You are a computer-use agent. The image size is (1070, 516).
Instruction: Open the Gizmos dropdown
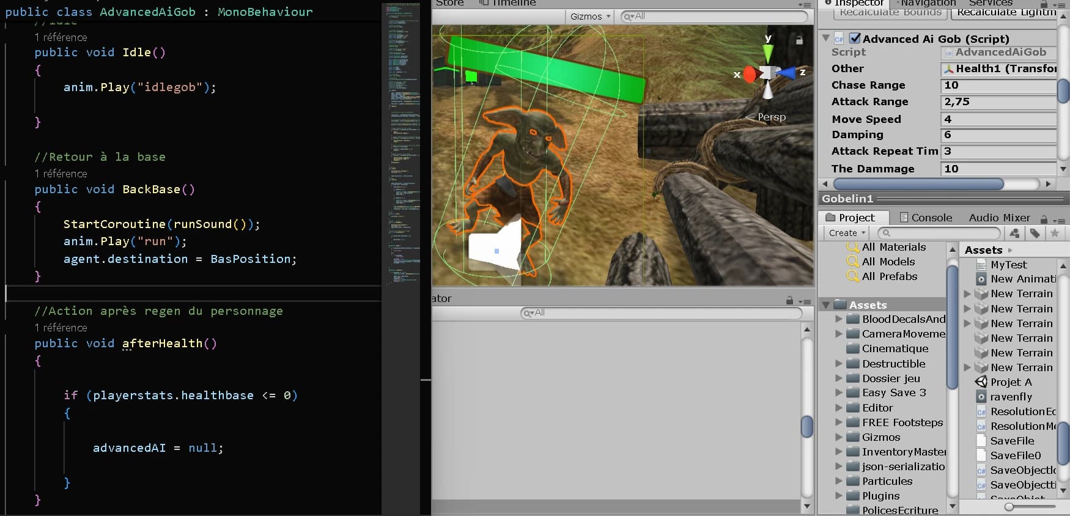tap(591, 17)
